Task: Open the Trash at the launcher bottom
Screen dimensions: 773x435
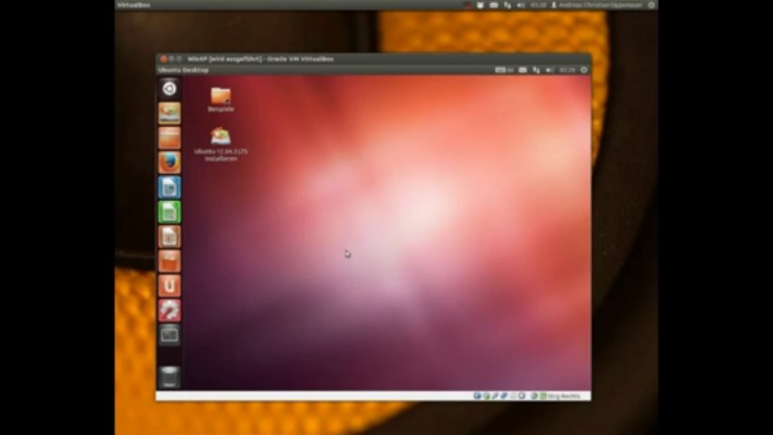Action: [x=169, y=377]
